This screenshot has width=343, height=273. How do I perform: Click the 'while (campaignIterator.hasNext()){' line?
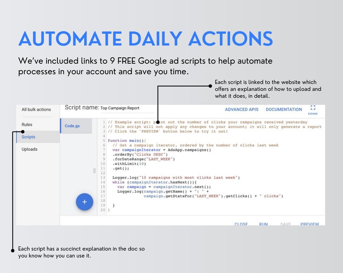(155, 182)
